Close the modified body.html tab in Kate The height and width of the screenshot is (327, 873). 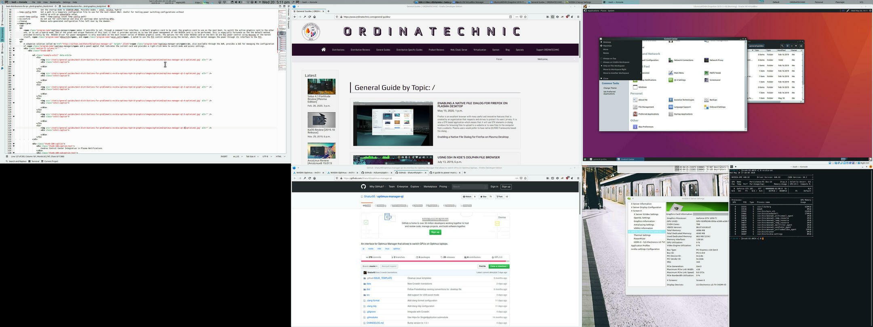tap(109, 6)
